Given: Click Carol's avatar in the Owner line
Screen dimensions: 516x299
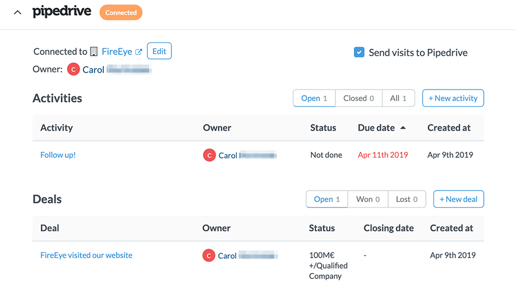Looking at the screenshot, I should coord(73,69).
